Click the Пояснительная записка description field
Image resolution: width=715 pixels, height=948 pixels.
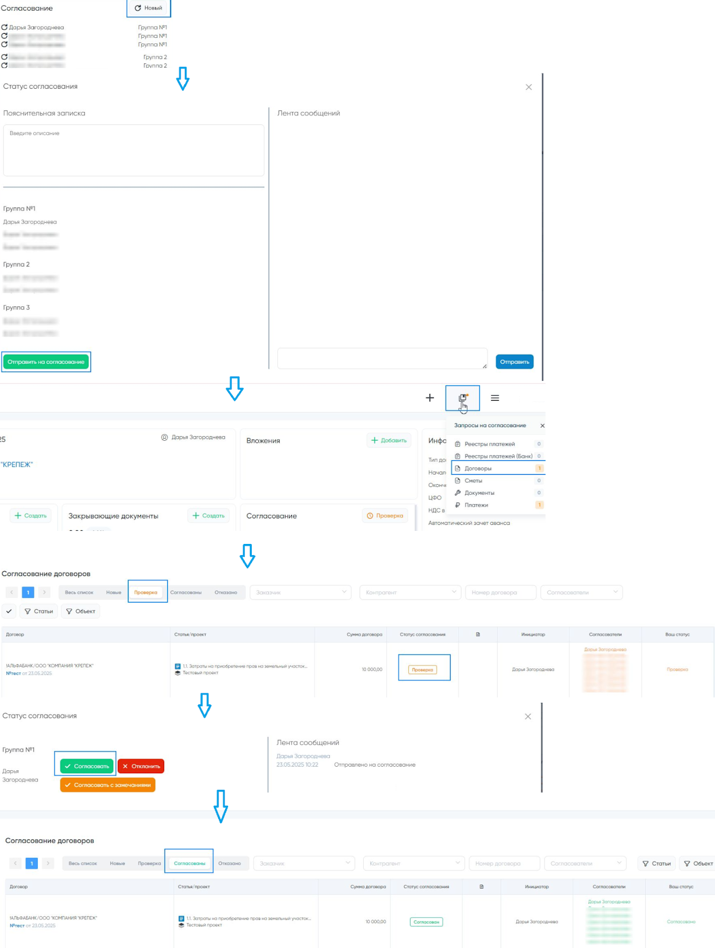point(133,150)
